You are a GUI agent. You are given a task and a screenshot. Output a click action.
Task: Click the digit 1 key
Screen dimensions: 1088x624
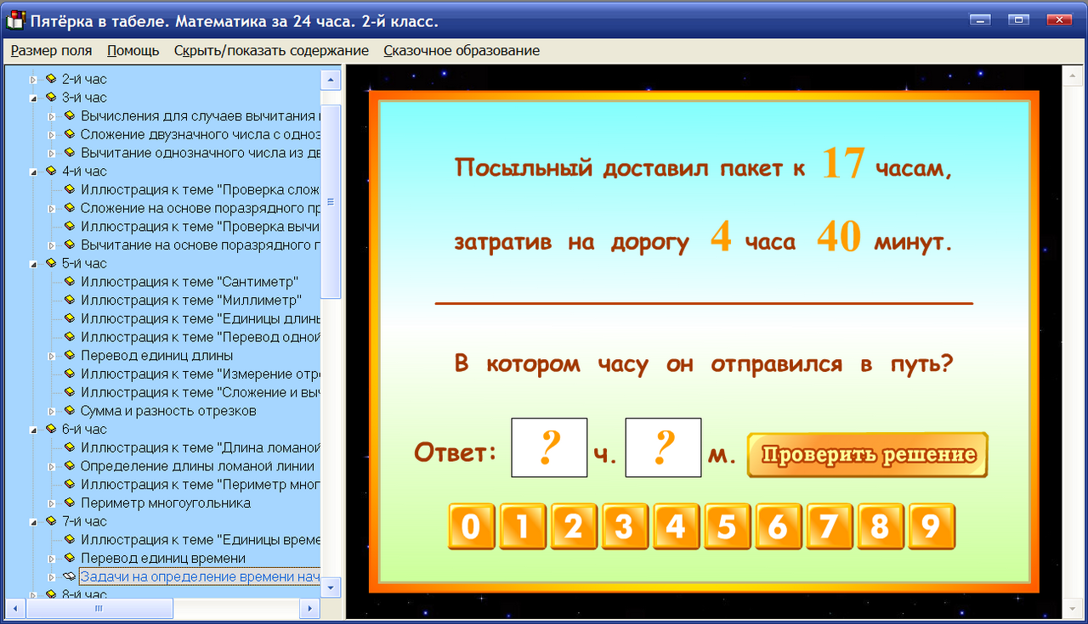point(522,526)
